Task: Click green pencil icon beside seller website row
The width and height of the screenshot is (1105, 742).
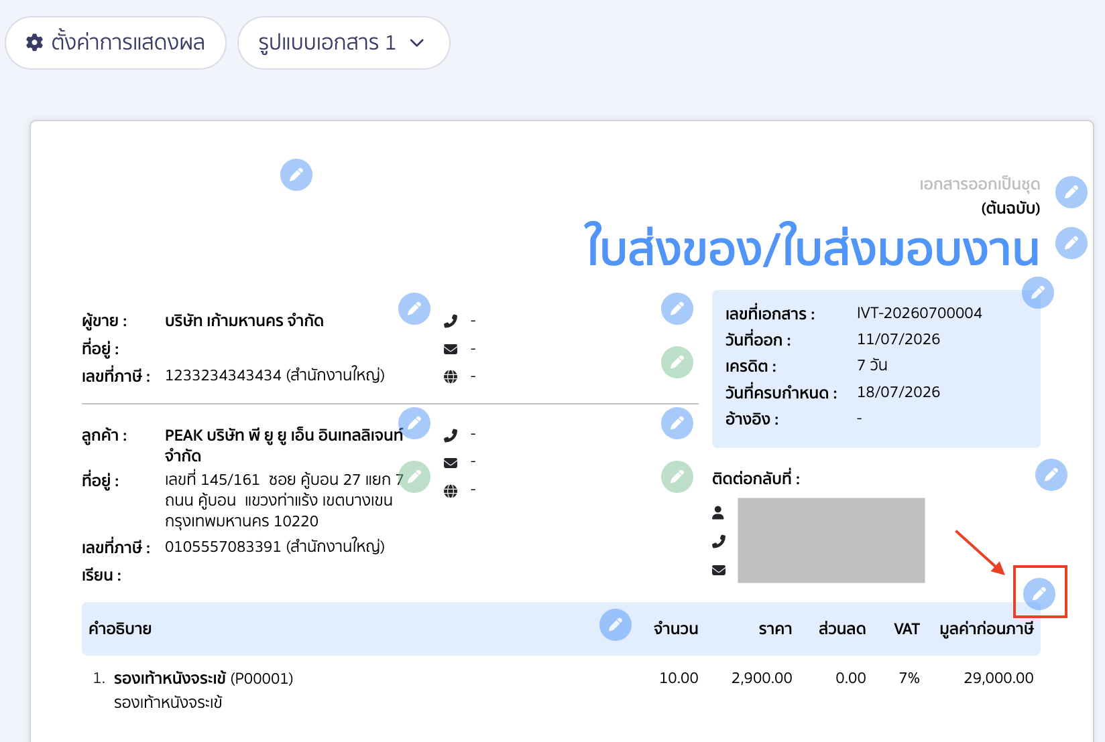Action: tap(677, 362)
